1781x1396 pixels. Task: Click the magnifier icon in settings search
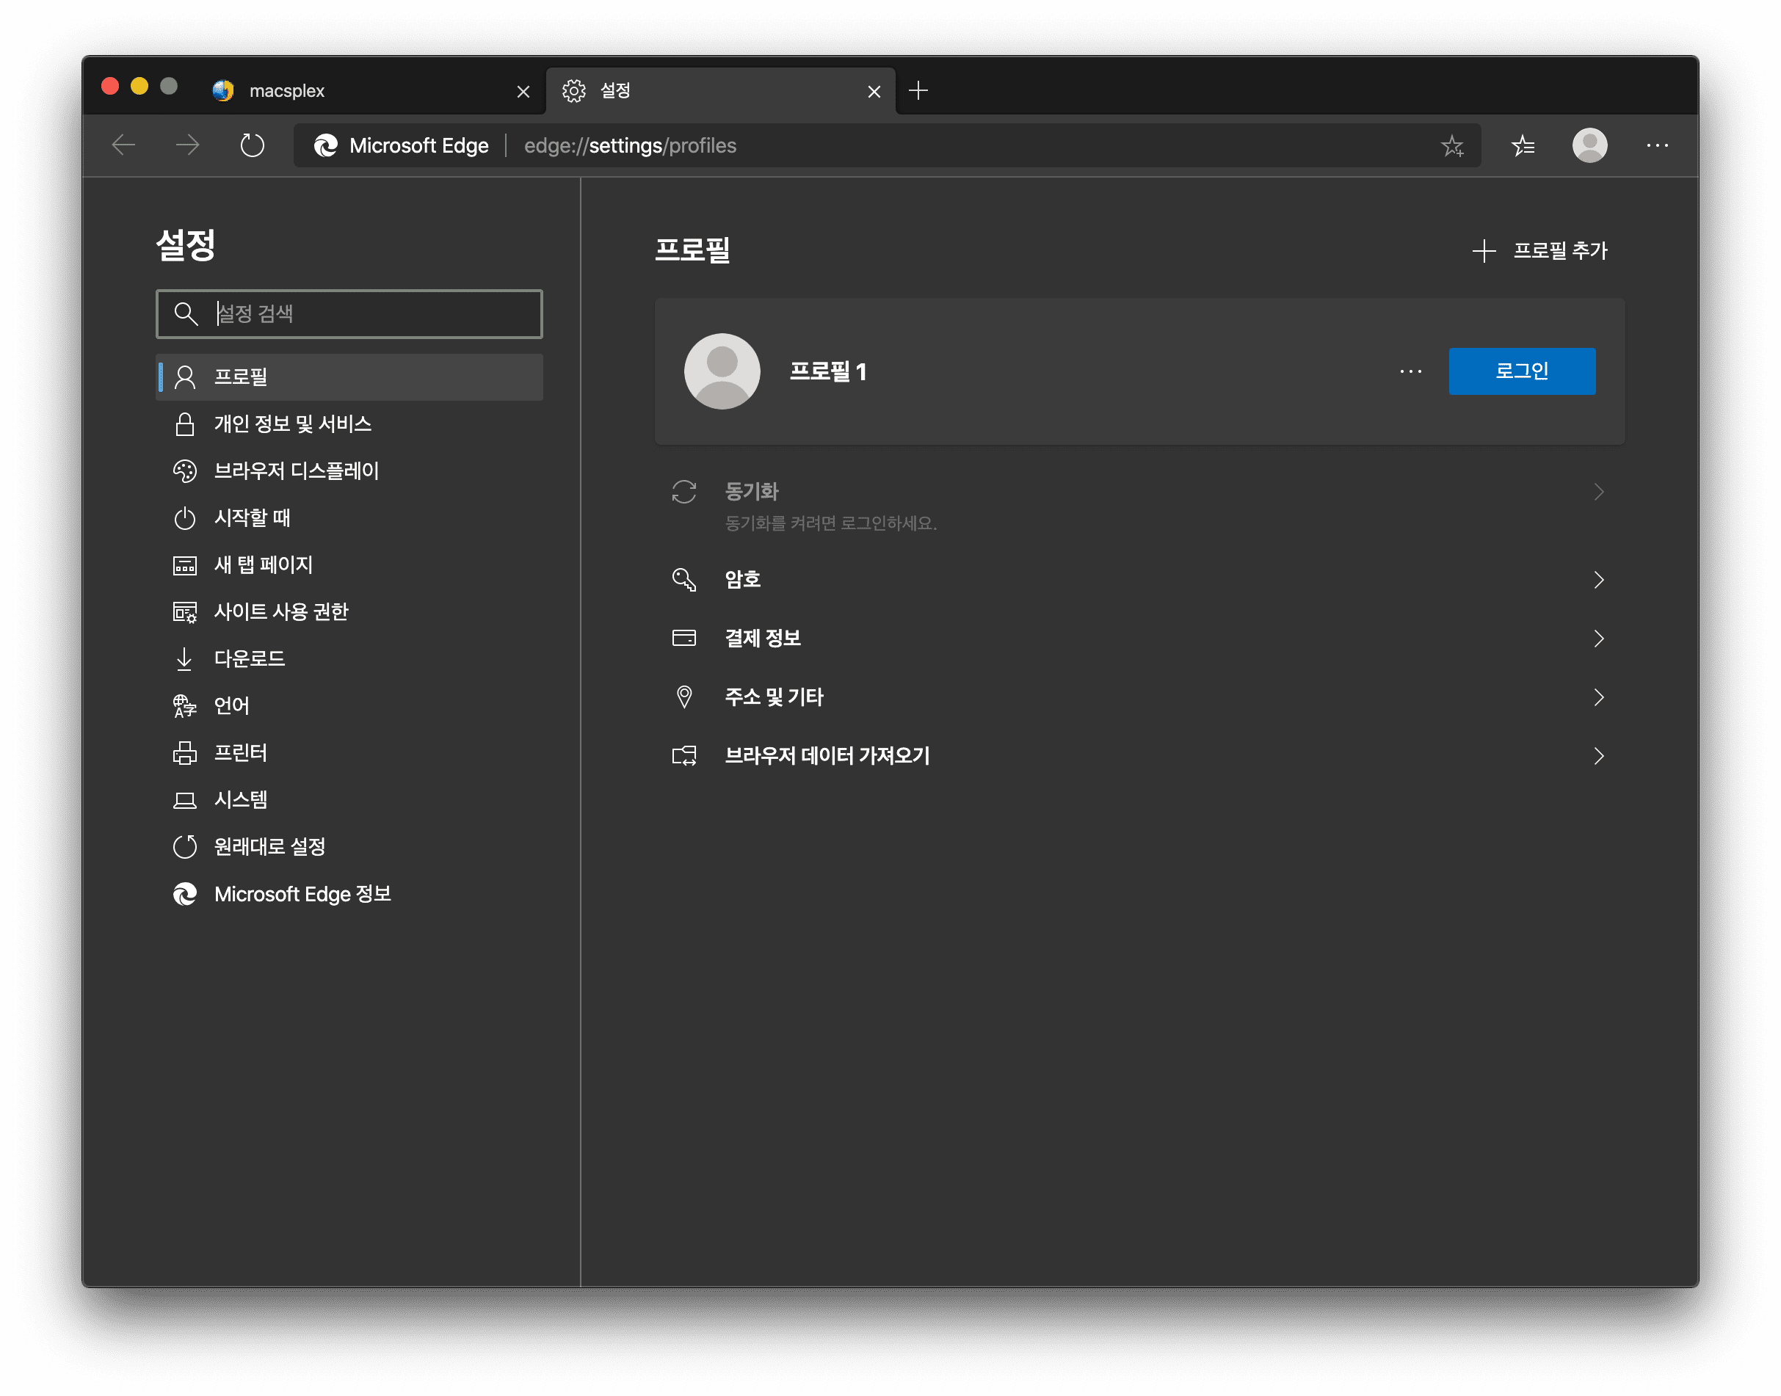pos(186,314)
